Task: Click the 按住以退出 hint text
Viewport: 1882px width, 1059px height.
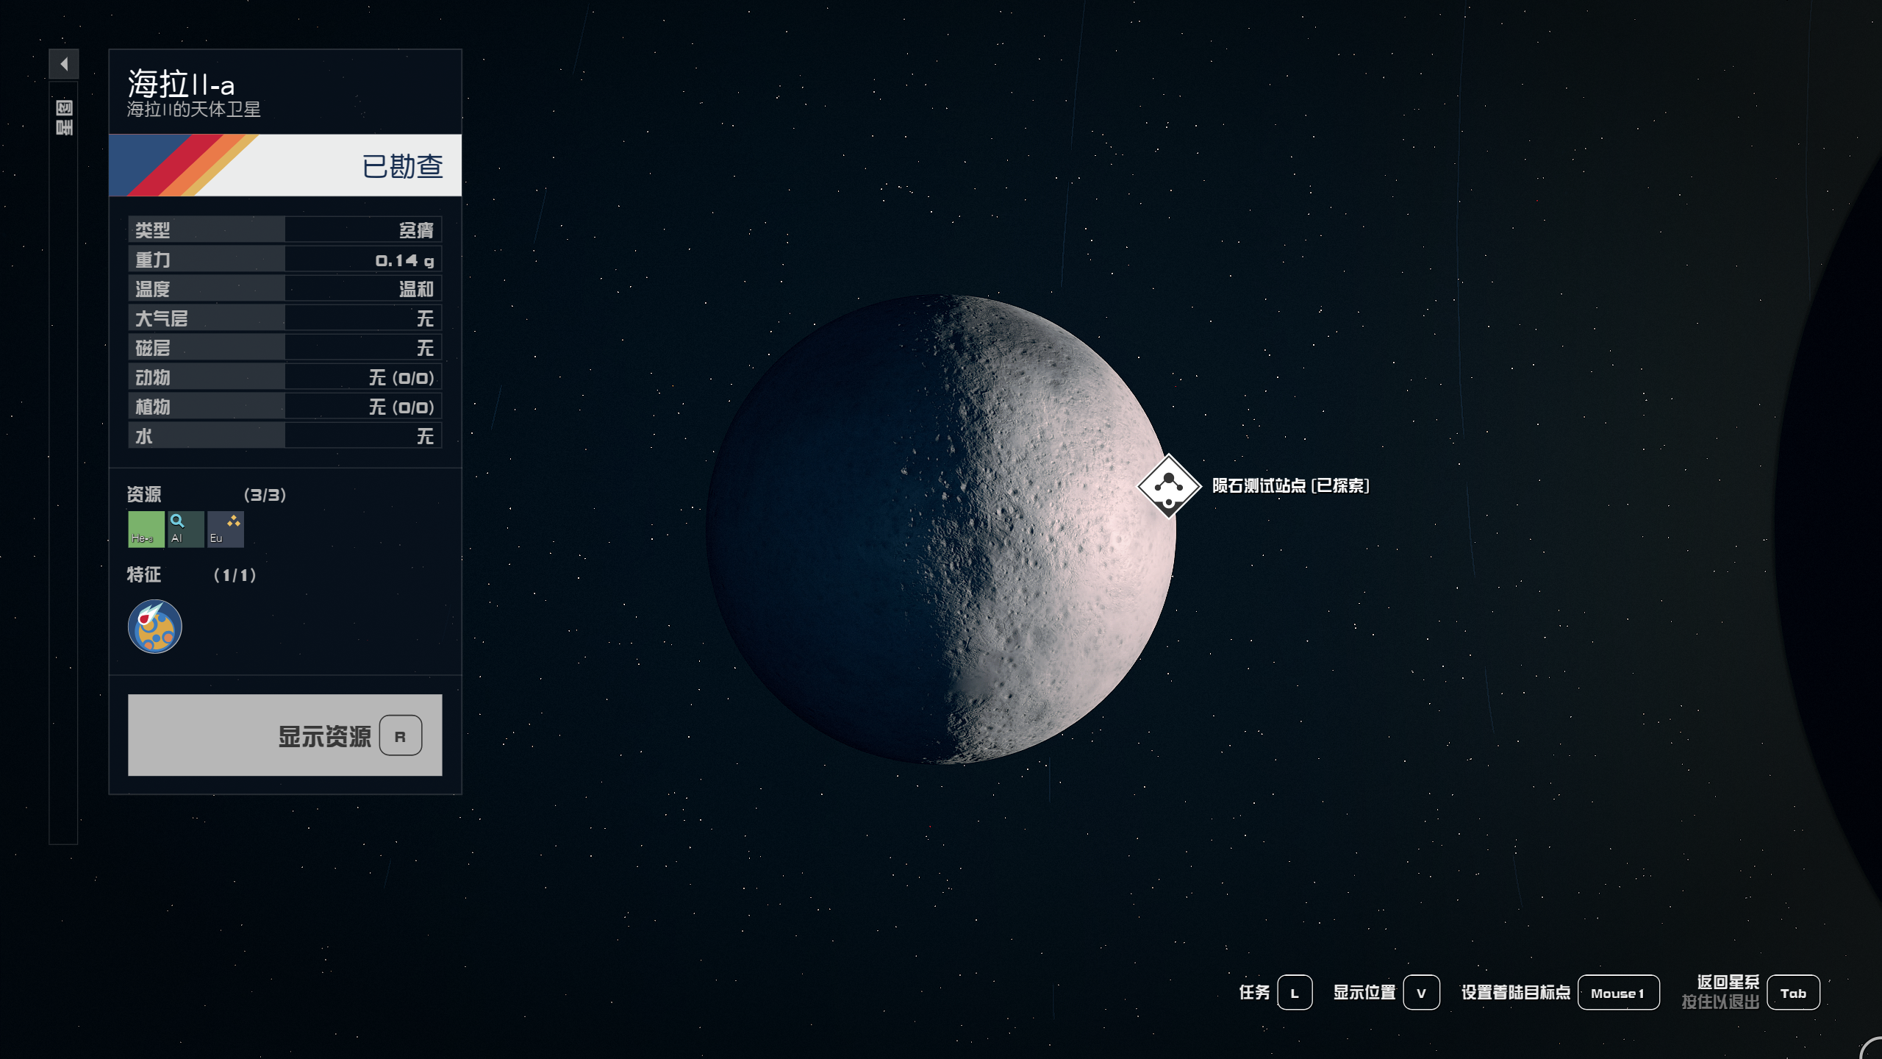Action: [x=1720, y=1002]
